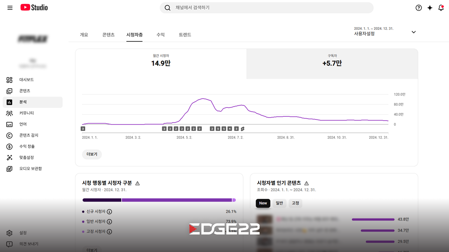Click 더보기 below the viewers chart
This screenshot has width=449, height=252.
click(92, 154)
